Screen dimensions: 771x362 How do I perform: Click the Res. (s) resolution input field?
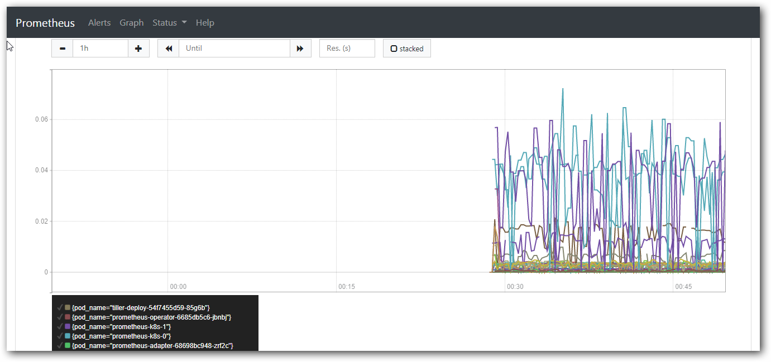click(x=347, y=49)
